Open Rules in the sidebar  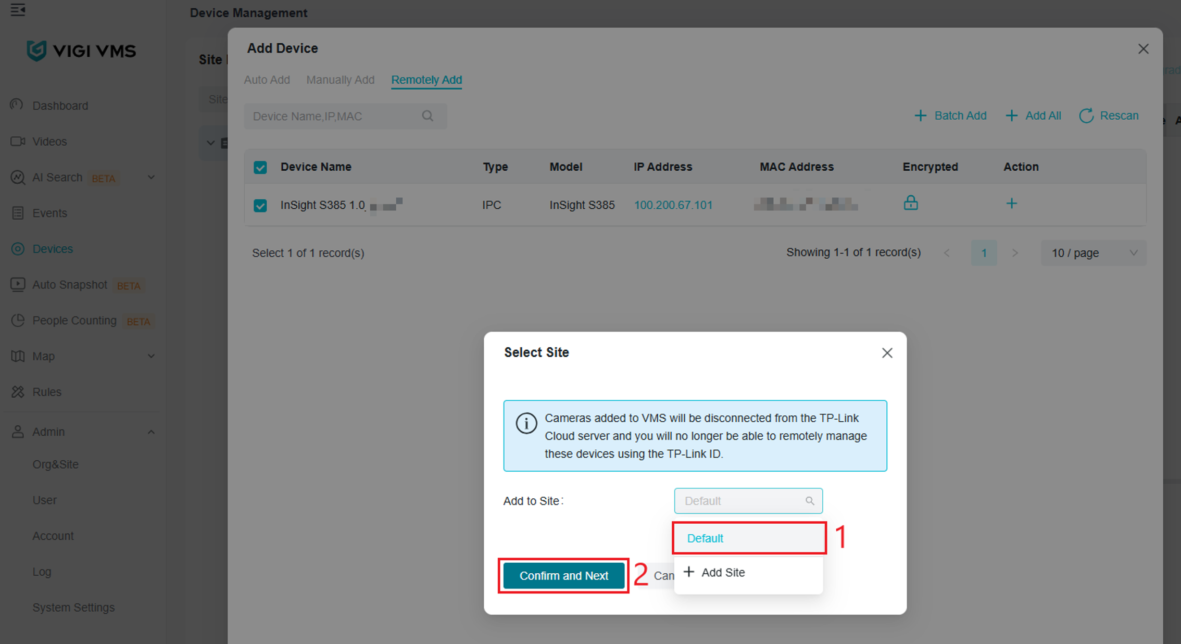point(46,392)
